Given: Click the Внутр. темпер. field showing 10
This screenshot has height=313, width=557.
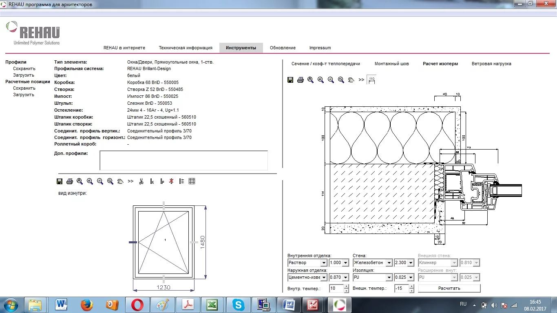Looking at the screenshot, I should pos(336,288).
